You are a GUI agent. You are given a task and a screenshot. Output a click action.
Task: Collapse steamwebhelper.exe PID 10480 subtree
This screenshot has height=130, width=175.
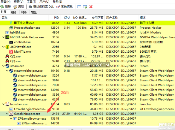tap(7, 71)
